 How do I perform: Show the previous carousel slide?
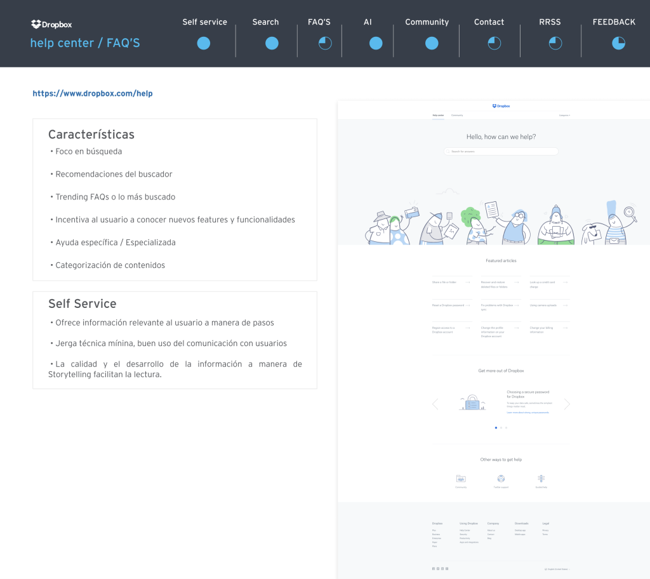(x=435, y=404)
